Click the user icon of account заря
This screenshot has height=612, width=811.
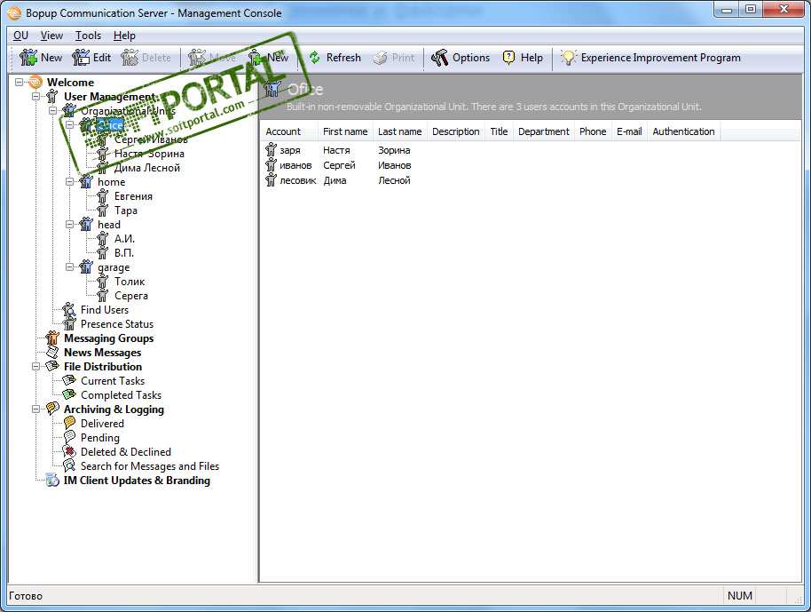point(271,150)
